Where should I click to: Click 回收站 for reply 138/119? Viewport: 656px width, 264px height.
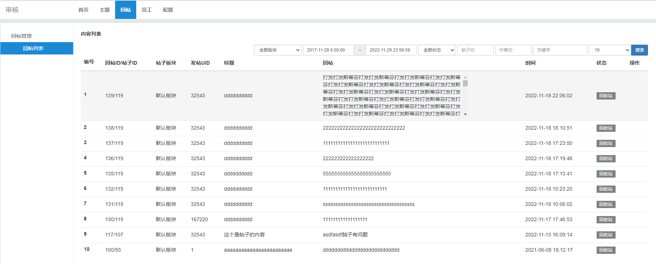[x=606, y=128]
